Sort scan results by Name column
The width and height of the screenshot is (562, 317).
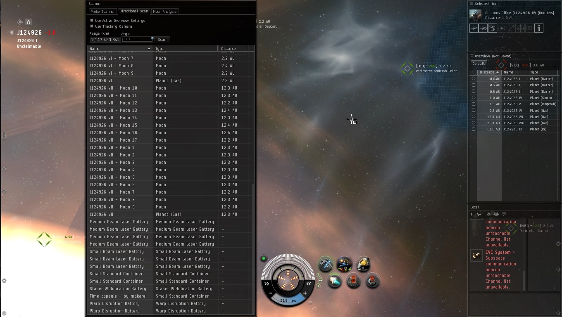coord(120,49)
